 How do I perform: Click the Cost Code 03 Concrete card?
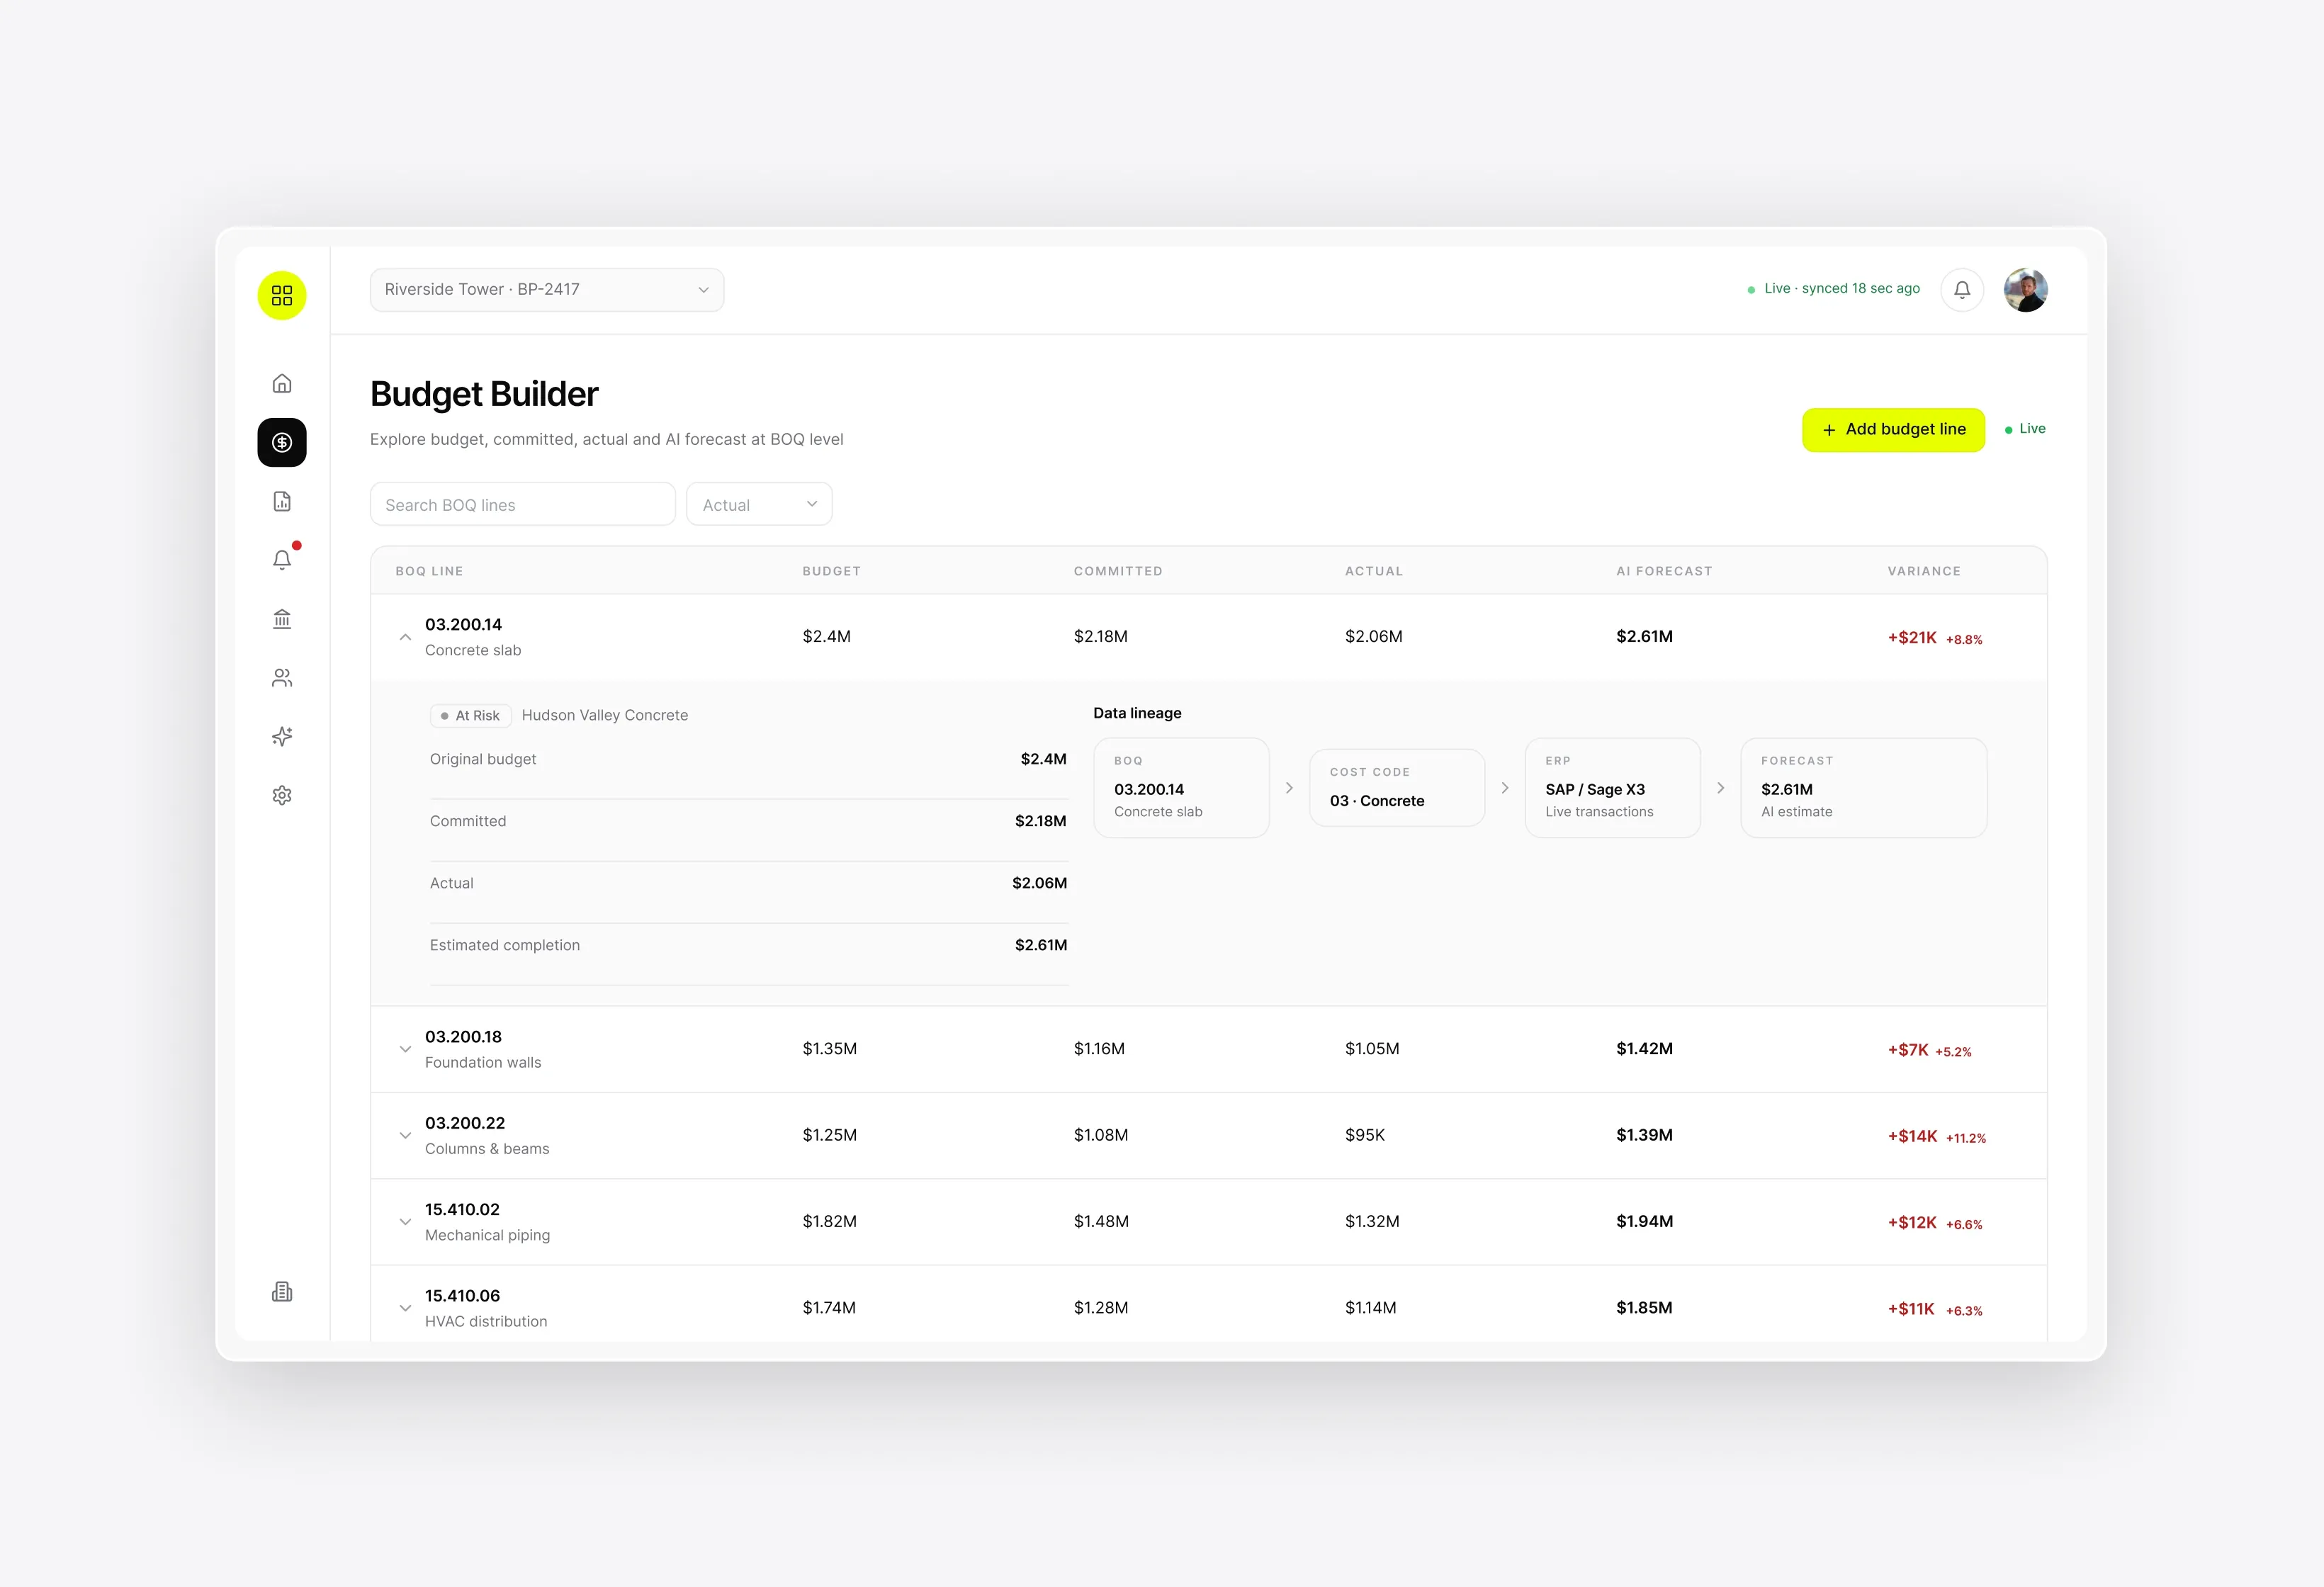(1397, 788)
